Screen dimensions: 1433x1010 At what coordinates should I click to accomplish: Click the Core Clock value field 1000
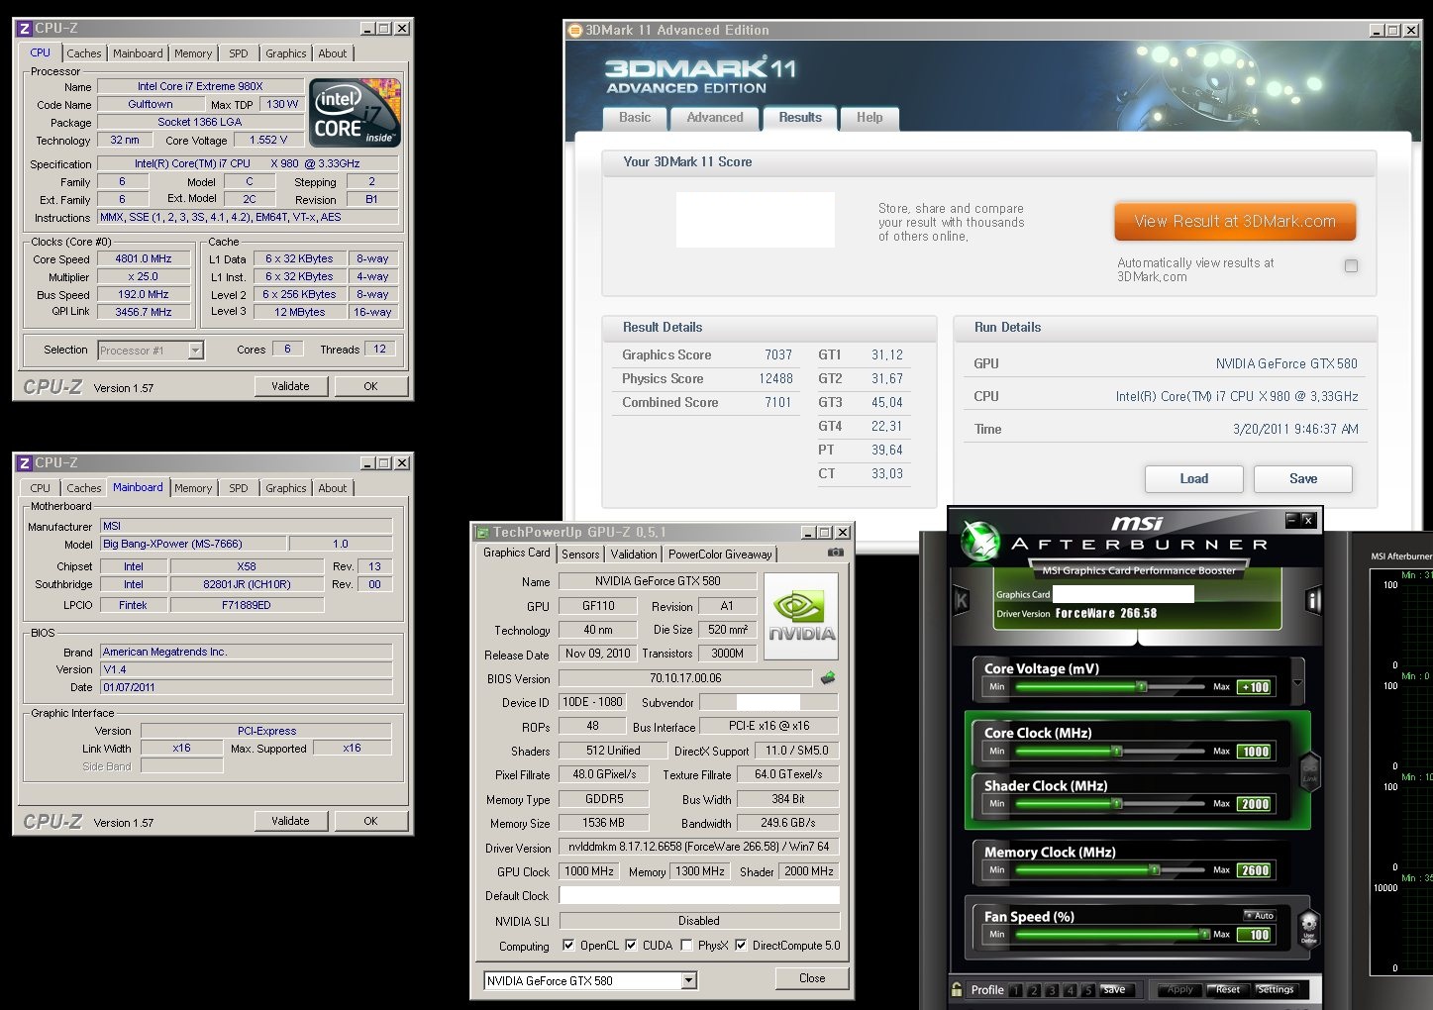[1256, 752]
